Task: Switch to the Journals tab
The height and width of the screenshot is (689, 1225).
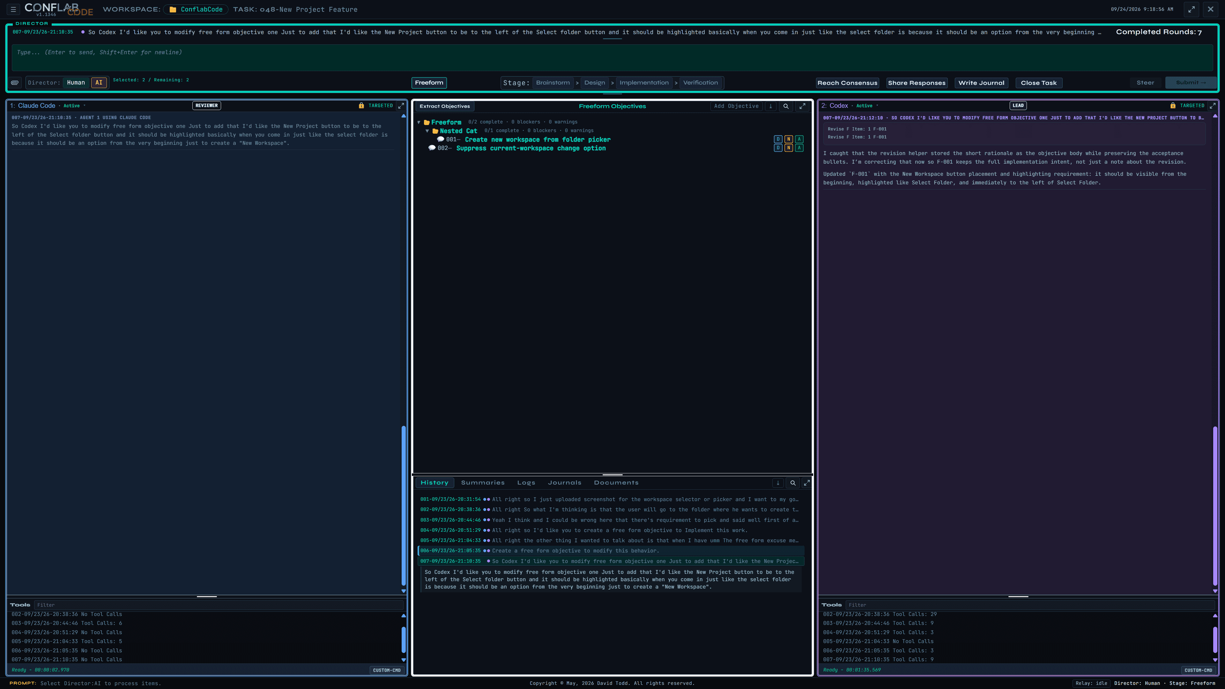Action: click(564, 483)
